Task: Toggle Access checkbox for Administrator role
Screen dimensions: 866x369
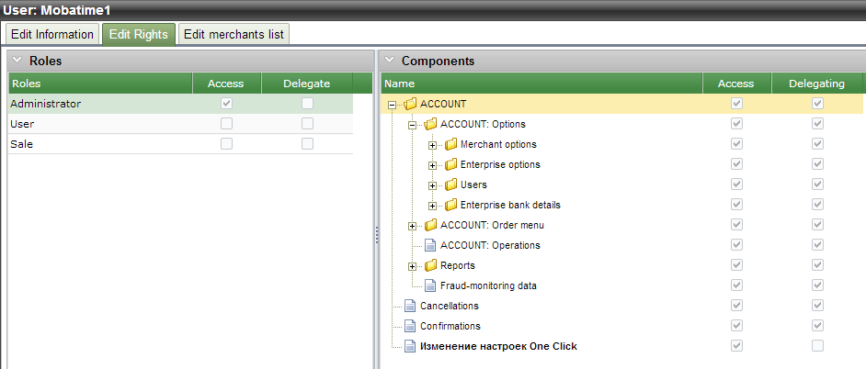Action: 226,104
